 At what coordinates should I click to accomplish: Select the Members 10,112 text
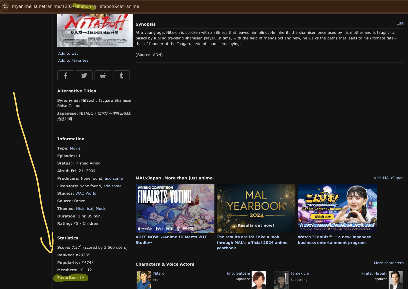pos(74,270)
